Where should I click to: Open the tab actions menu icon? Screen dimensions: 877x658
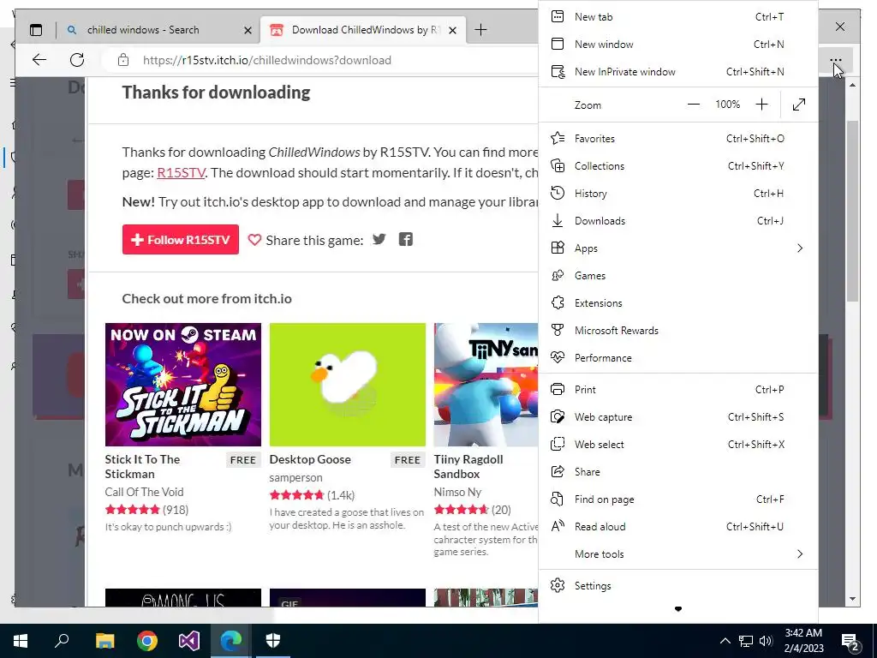[36, 30]
